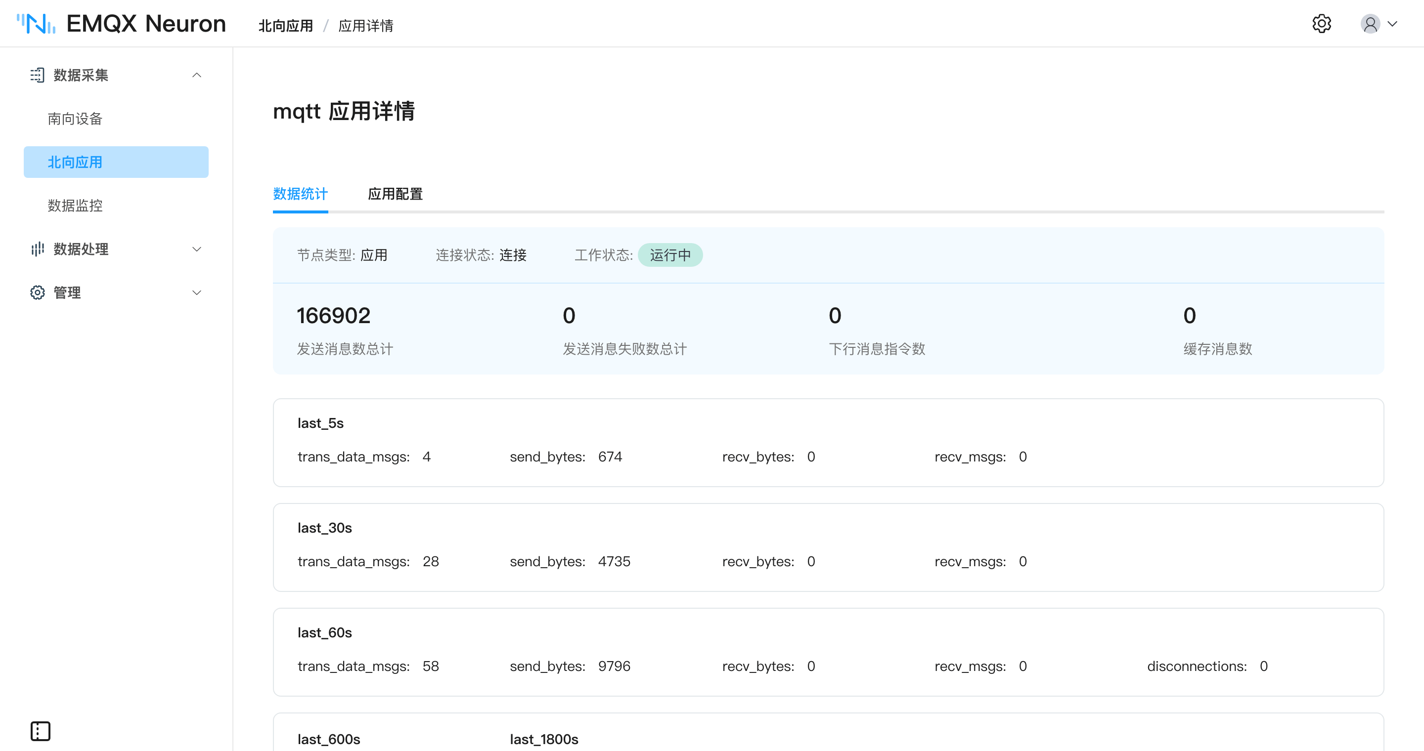Click the last_5s section heading
Image resolution: width=1424 pixels, height=751 pixels.
pyautogui.click(x=320, y=423)
